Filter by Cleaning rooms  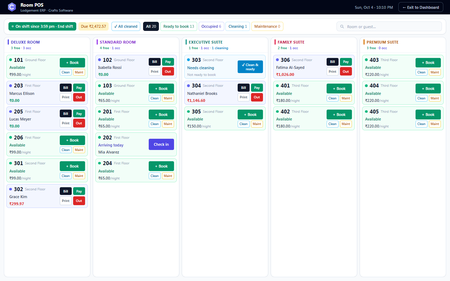[238, 26]
